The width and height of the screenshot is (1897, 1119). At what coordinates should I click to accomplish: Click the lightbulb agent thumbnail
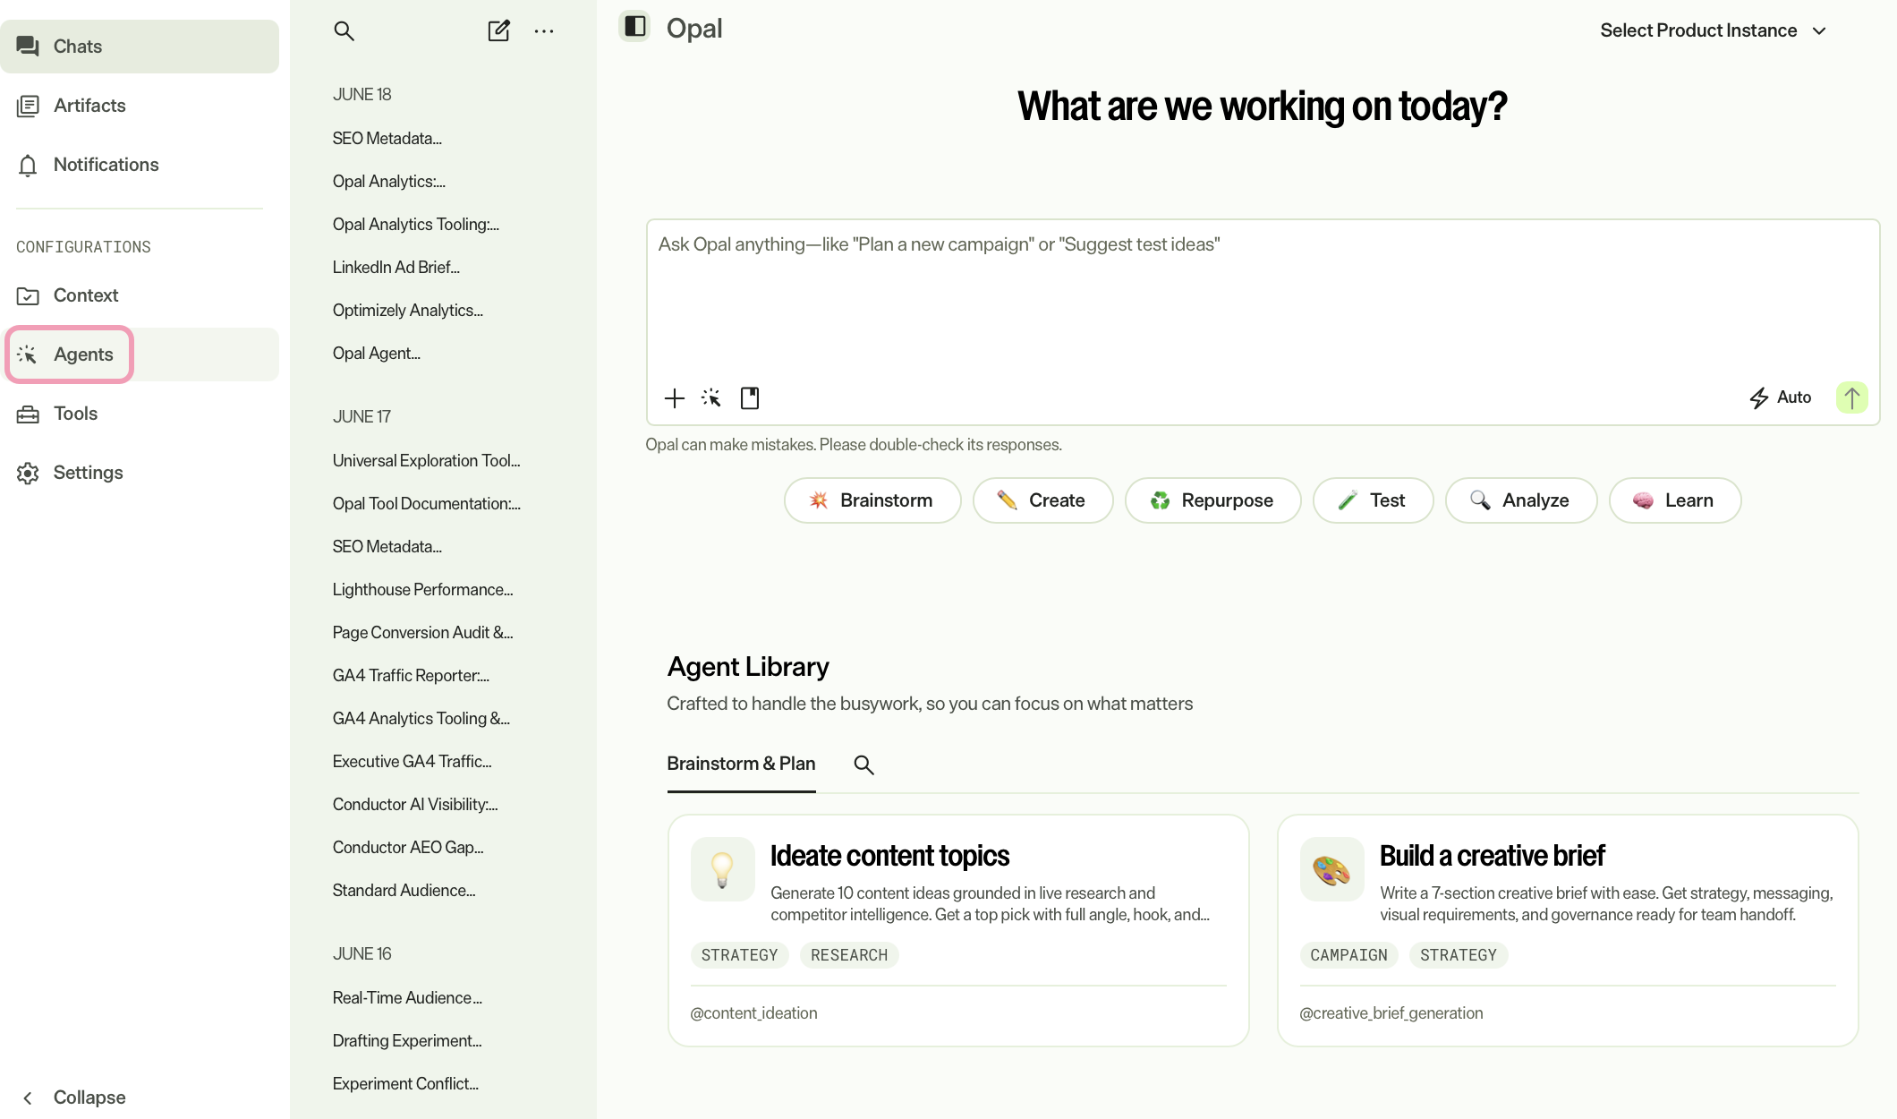pos(722,869)
